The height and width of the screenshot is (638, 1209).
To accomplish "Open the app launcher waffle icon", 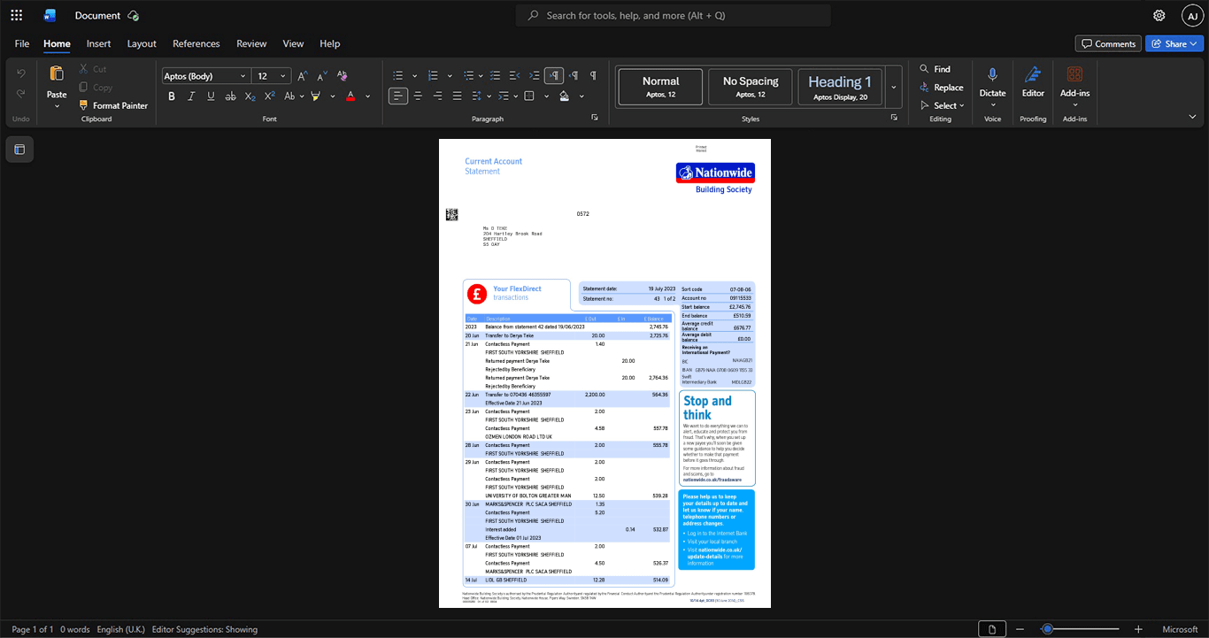I will pyautogui.click(x=16, y=15).
